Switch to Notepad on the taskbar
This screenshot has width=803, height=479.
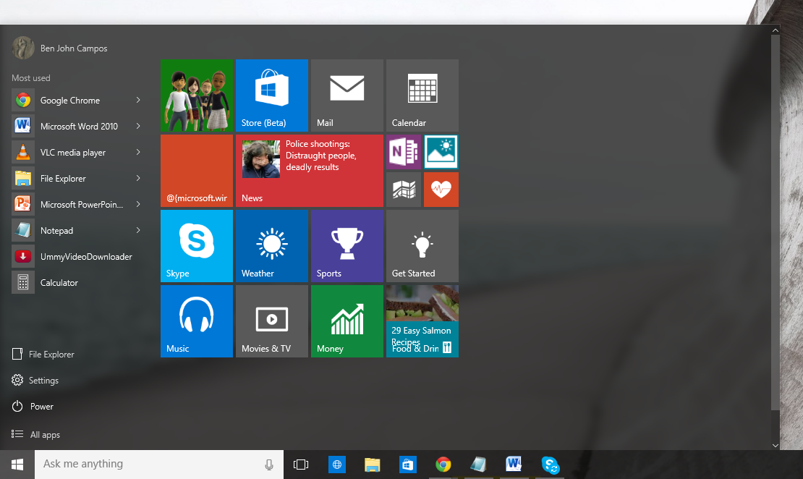(x=478, y=464)
